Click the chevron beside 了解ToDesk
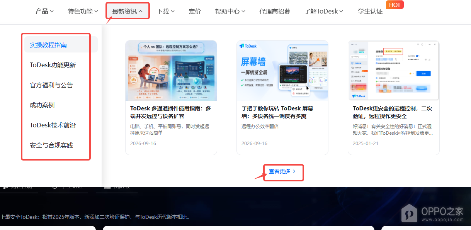The image size is (471, 230). [341, 12]
